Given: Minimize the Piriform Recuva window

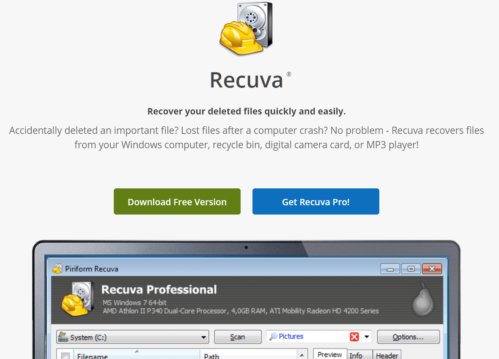Looking at the screenshot, I should coord(390,269).
